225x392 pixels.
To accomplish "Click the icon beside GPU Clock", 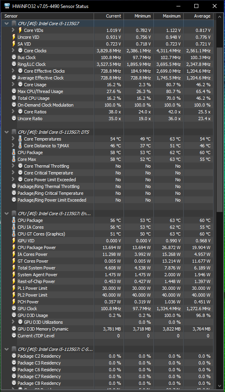I will click(14, 308).
